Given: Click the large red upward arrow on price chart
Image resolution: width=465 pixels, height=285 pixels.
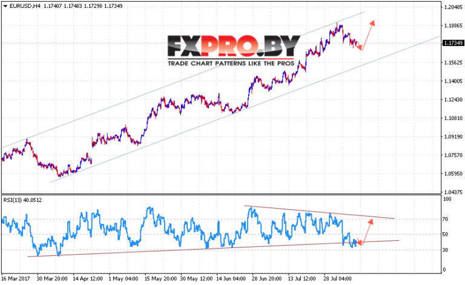Looking at the screenshot, I should [x=368, y=35].
